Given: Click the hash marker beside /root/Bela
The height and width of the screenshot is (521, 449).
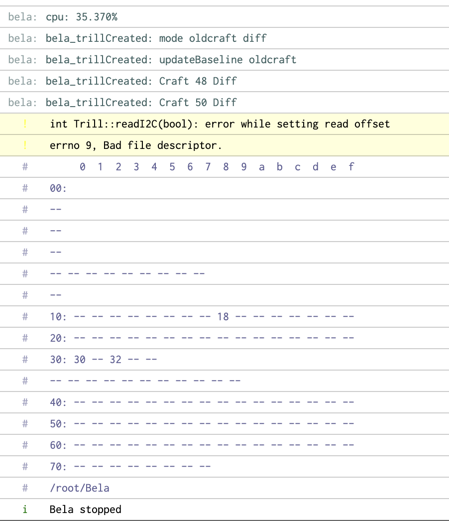Looking at the screenshot, I should tap(24, 488).
